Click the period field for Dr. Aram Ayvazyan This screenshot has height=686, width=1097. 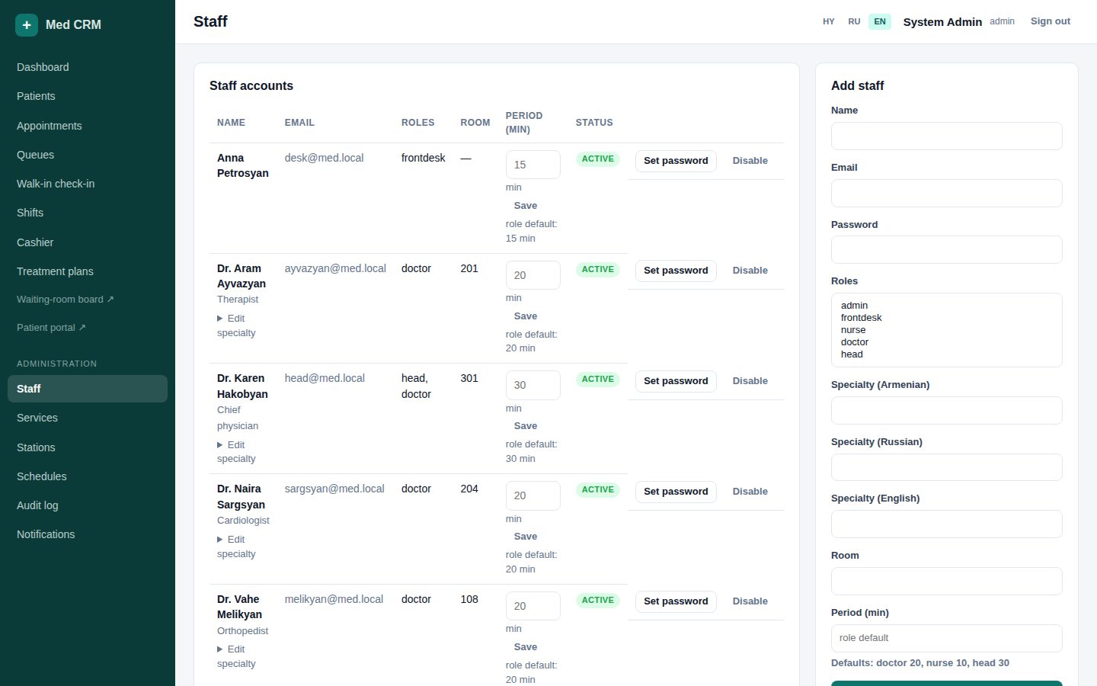click(533, 275)
